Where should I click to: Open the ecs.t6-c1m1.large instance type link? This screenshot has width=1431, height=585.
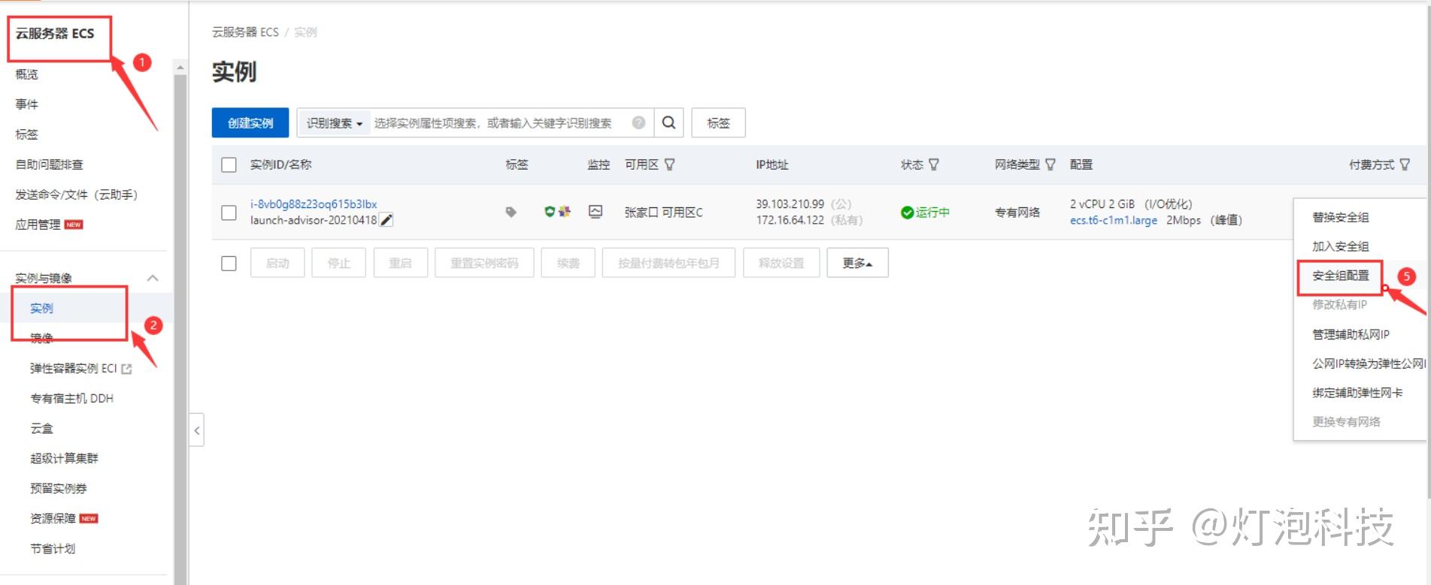tap(1114, 220)
